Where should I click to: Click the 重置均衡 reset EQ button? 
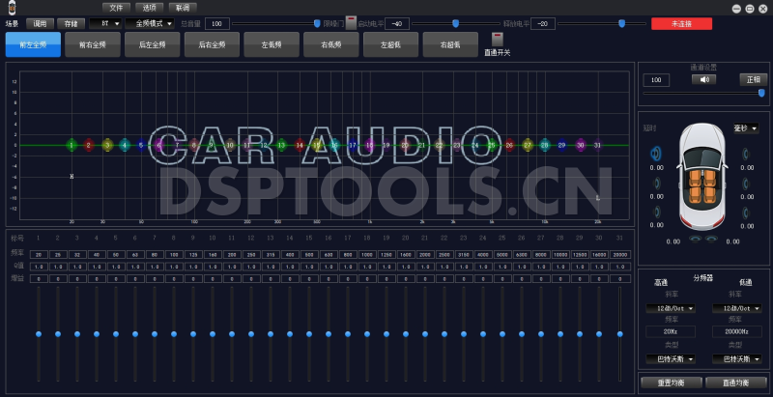coord(671,383)
